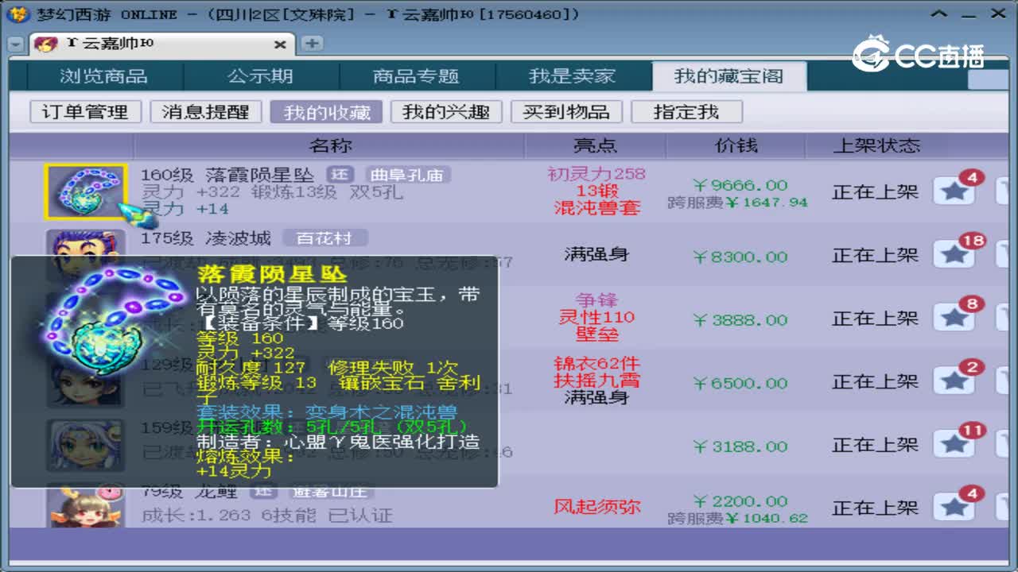Click the 亮点 column header

[x=595, y=145]
